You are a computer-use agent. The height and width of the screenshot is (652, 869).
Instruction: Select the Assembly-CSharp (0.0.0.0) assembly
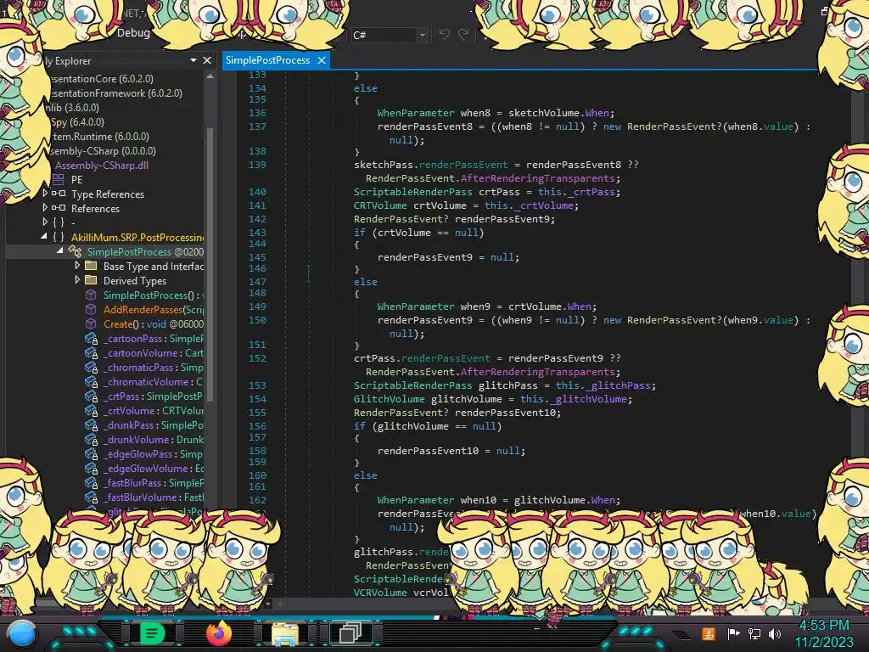(102, 151)
